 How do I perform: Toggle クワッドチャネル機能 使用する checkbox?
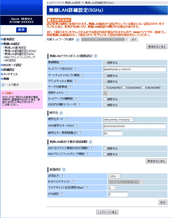[x=105, y=82]
